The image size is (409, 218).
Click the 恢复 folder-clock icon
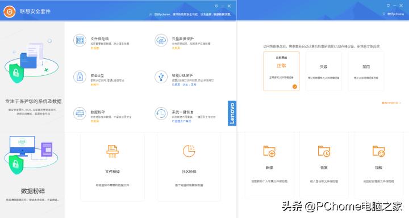point(324,151)
